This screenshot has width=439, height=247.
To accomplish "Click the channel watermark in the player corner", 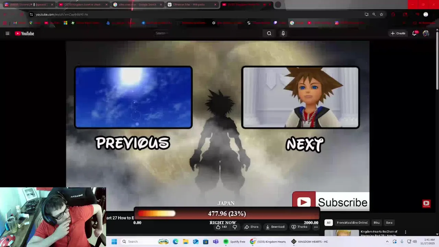I will (x=426, y=203).
